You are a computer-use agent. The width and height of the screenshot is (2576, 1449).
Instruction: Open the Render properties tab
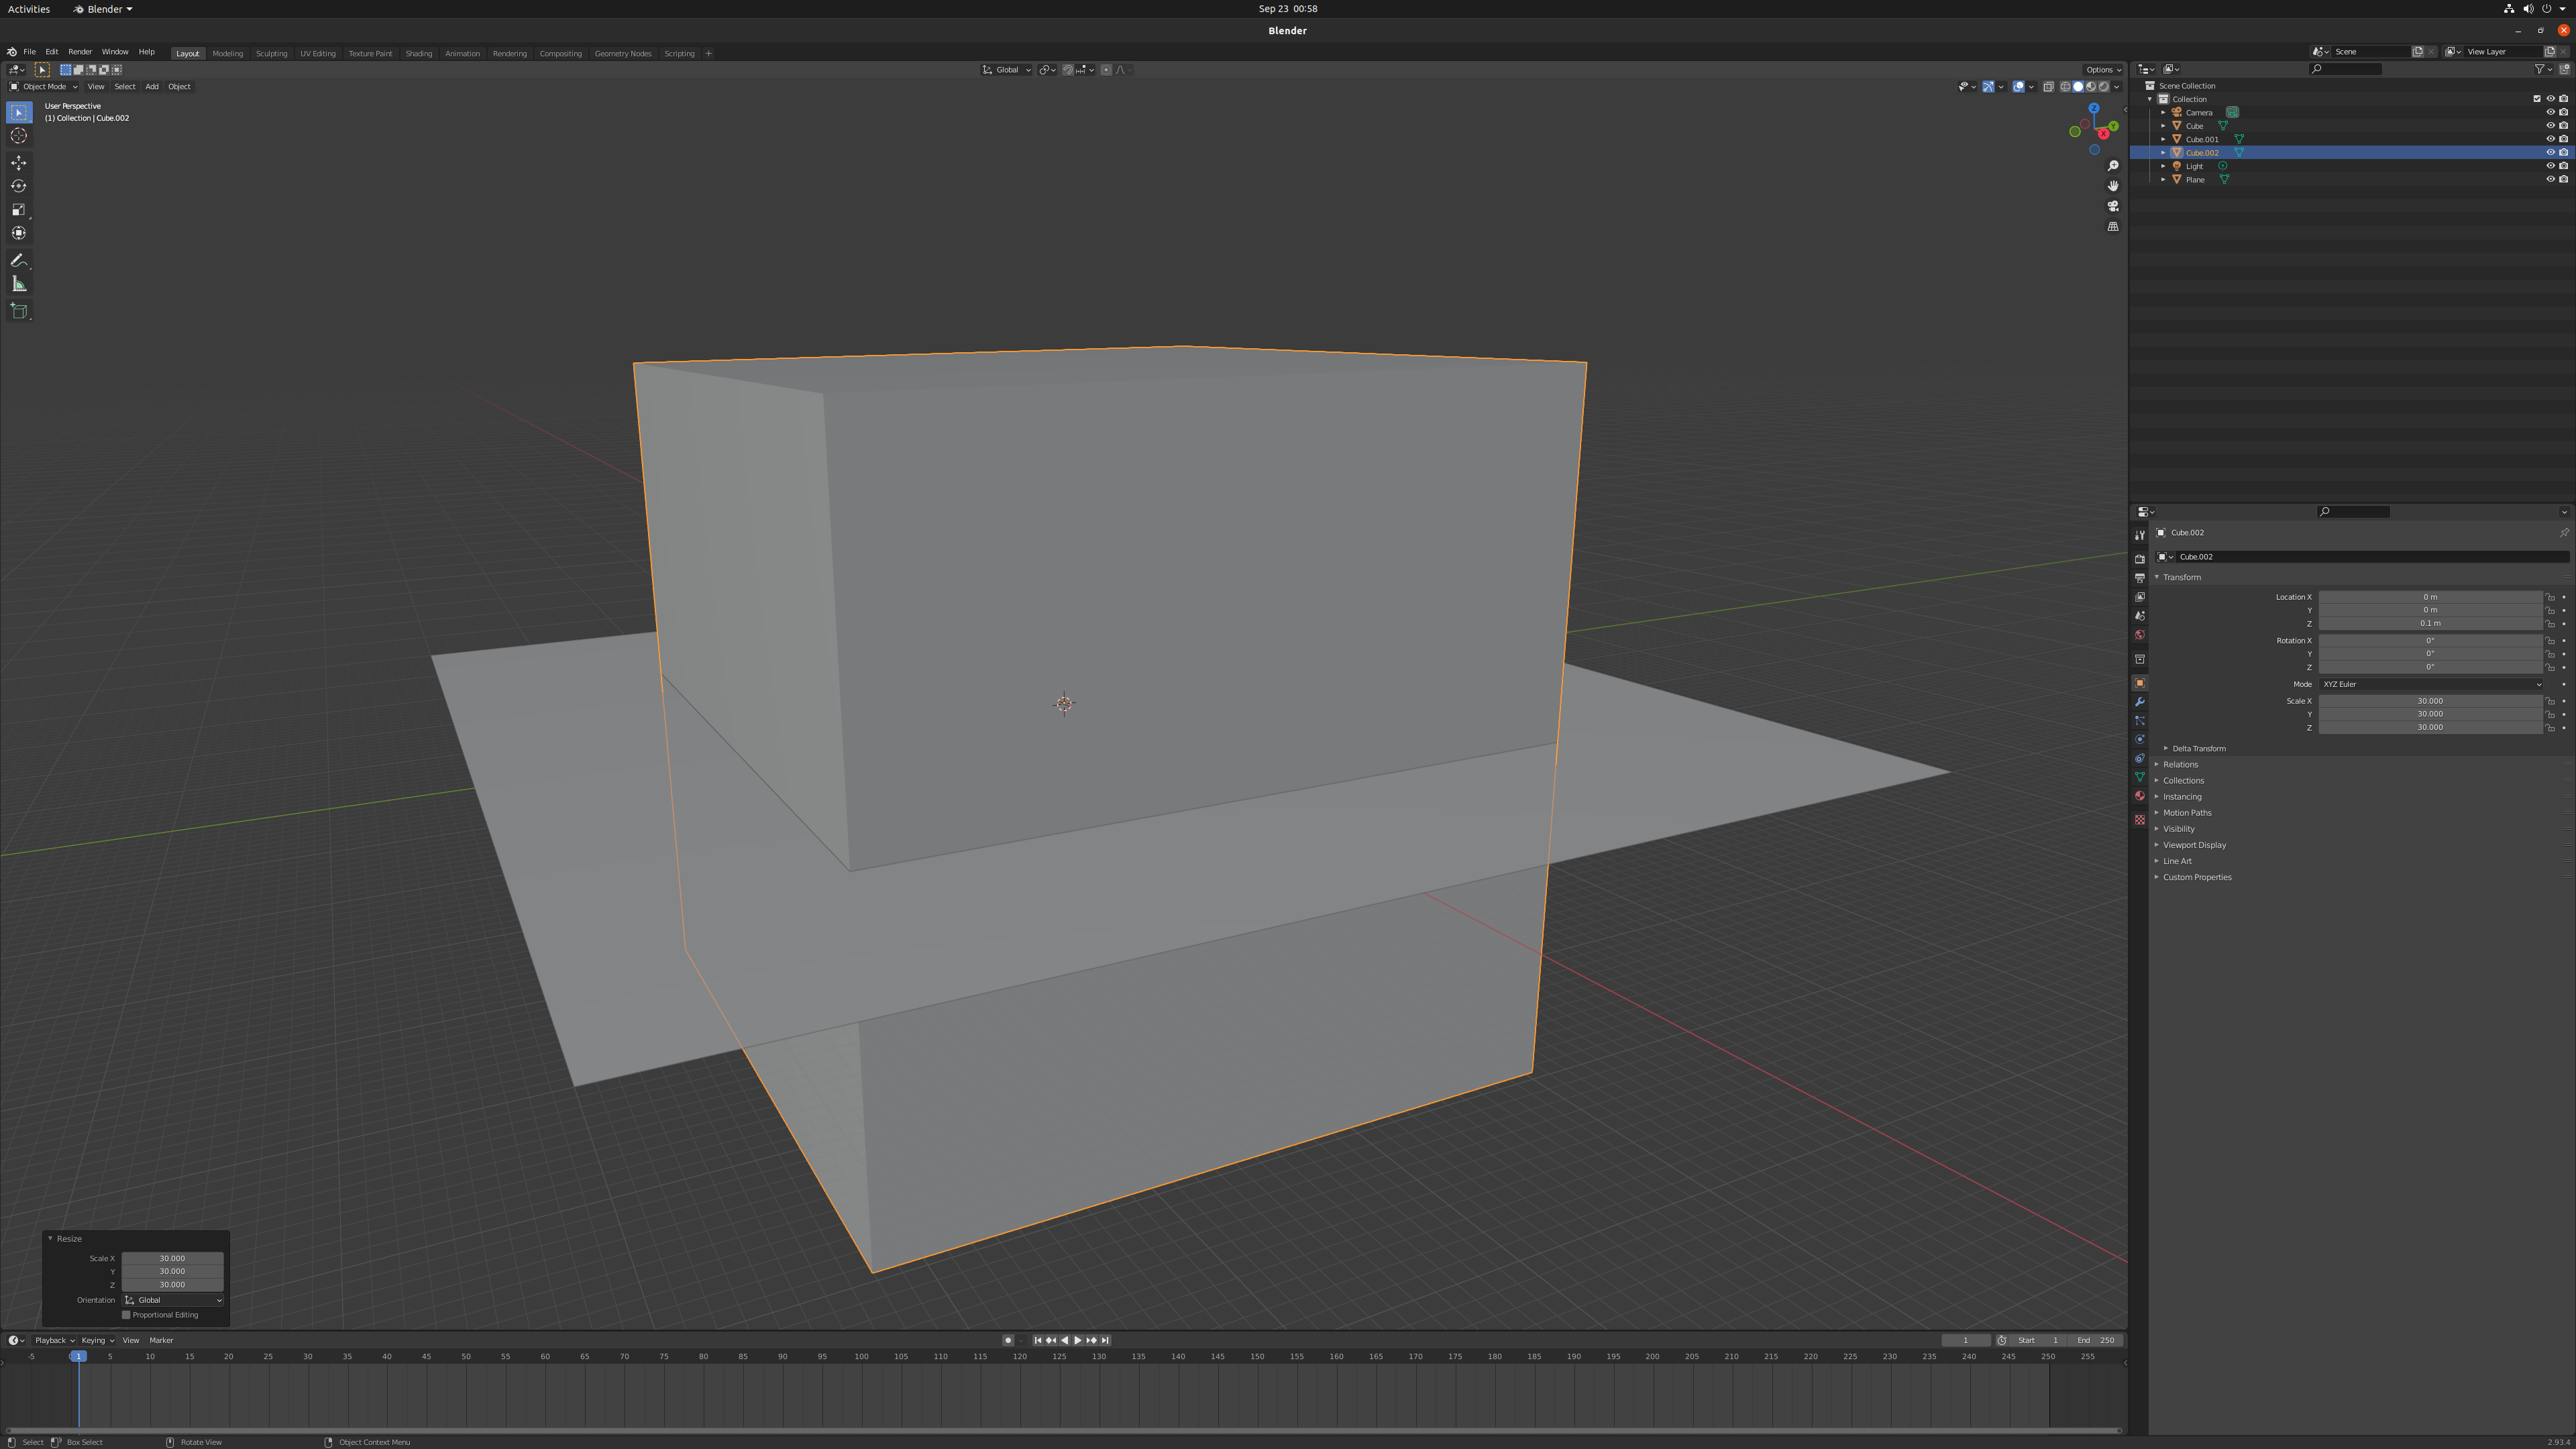[x=2139, y=559]
